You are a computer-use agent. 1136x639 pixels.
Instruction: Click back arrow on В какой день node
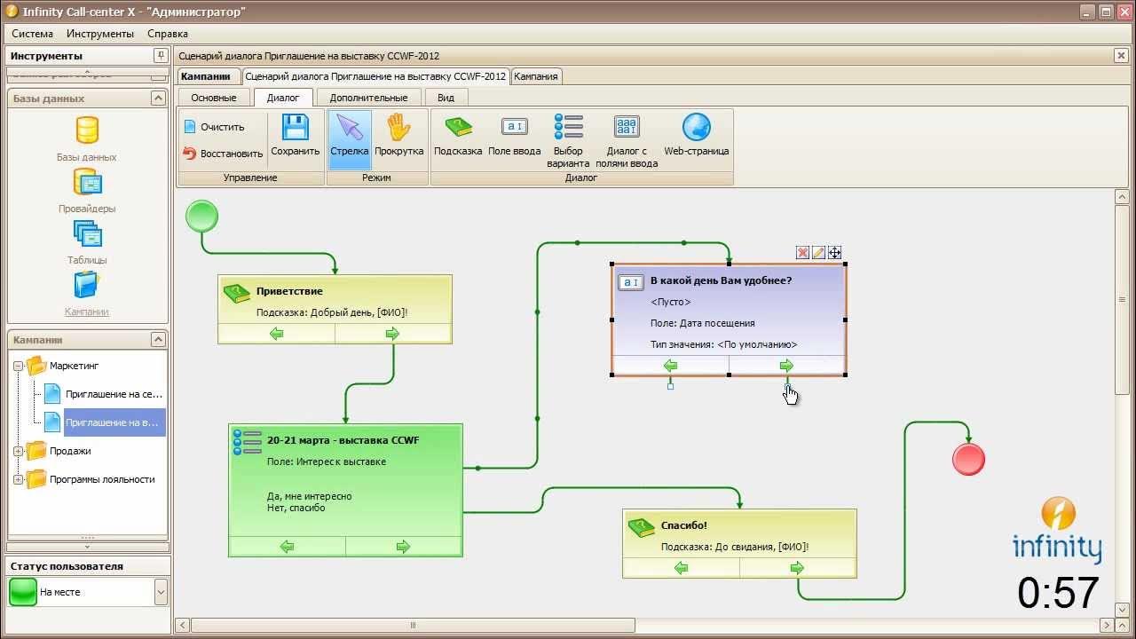click(670, 366)
